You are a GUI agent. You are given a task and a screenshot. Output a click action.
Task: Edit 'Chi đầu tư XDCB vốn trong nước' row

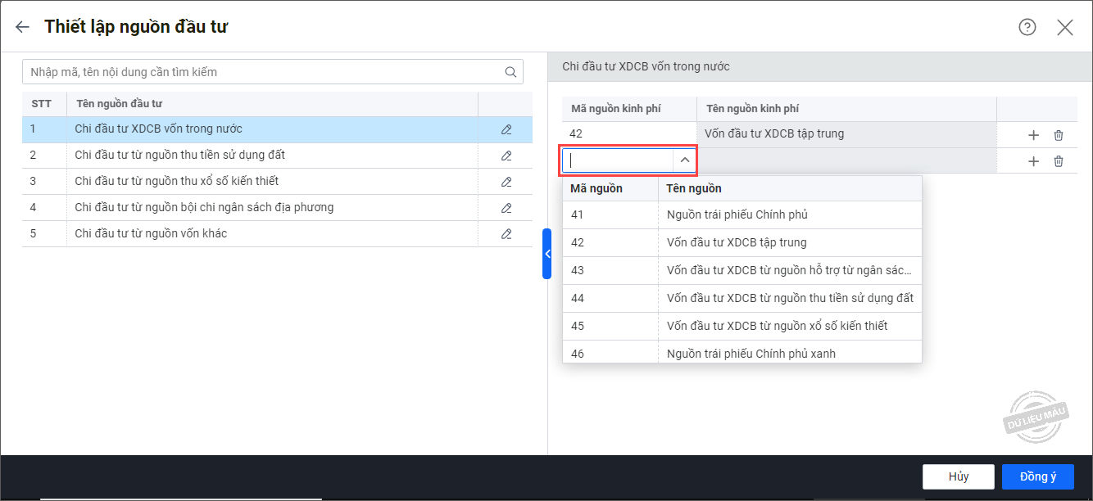pos(506,129)
